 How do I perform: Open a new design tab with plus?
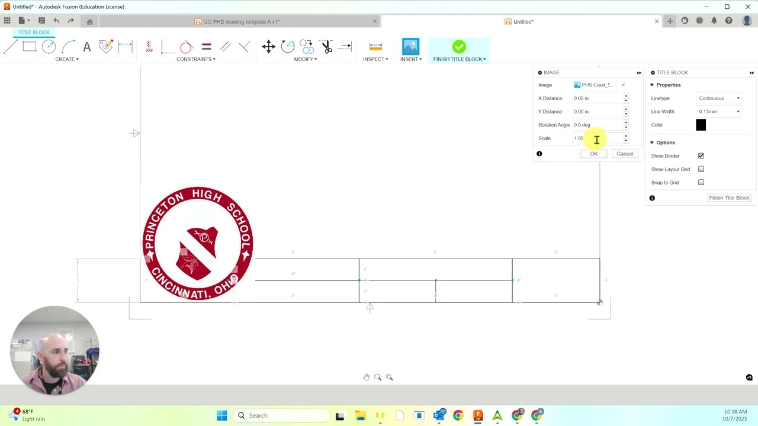tap(670, 21)
